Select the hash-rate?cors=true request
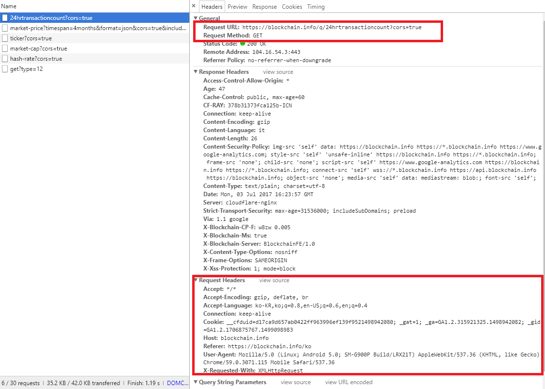This screenshot has height=389, width=545. pos(95,58)
